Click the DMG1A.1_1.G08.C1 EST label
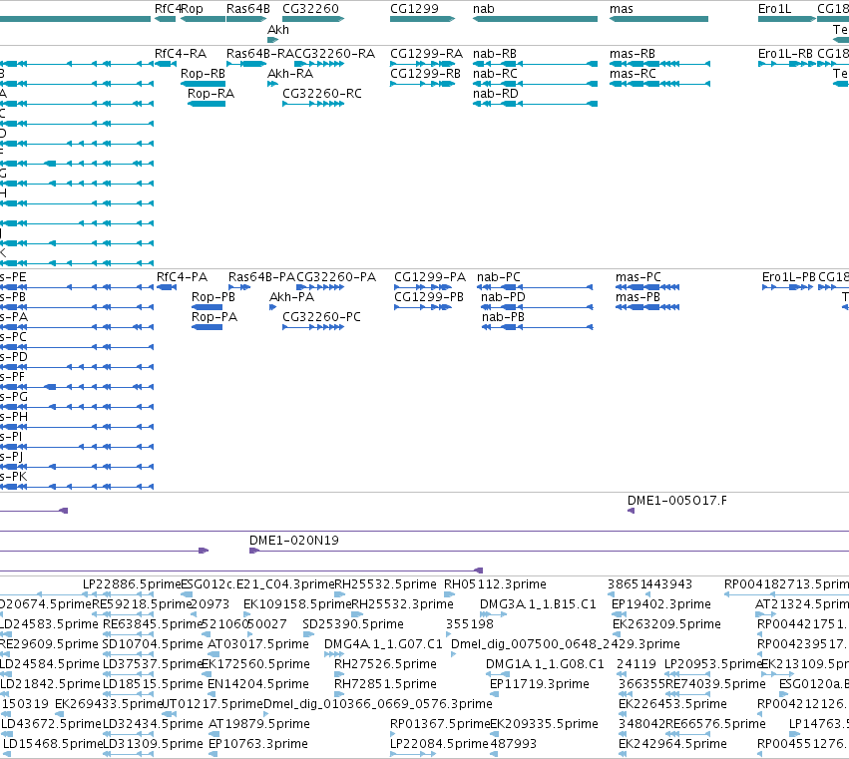849x759 pixels. (x=545, y=664)
